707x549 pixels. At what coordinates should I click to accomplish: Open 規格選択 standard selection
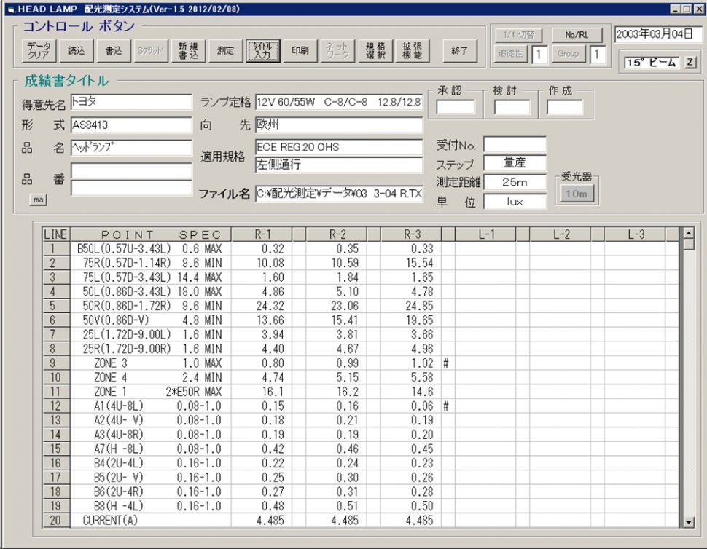[x=375, y=50]
